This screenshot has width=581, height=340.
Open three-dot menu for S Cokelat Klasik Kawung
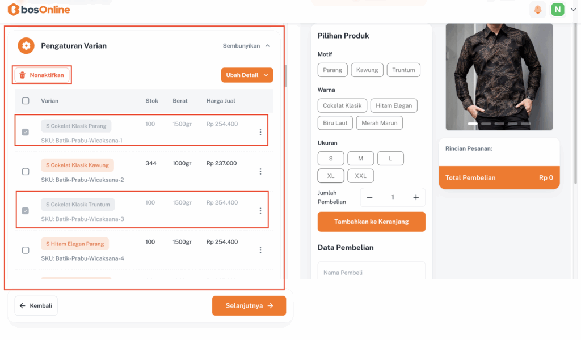click(260, 171)
